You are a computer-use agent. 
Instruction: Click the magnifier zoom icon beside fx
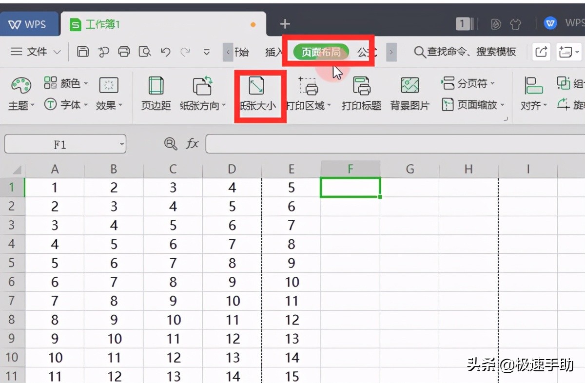(x=170, y=143)
